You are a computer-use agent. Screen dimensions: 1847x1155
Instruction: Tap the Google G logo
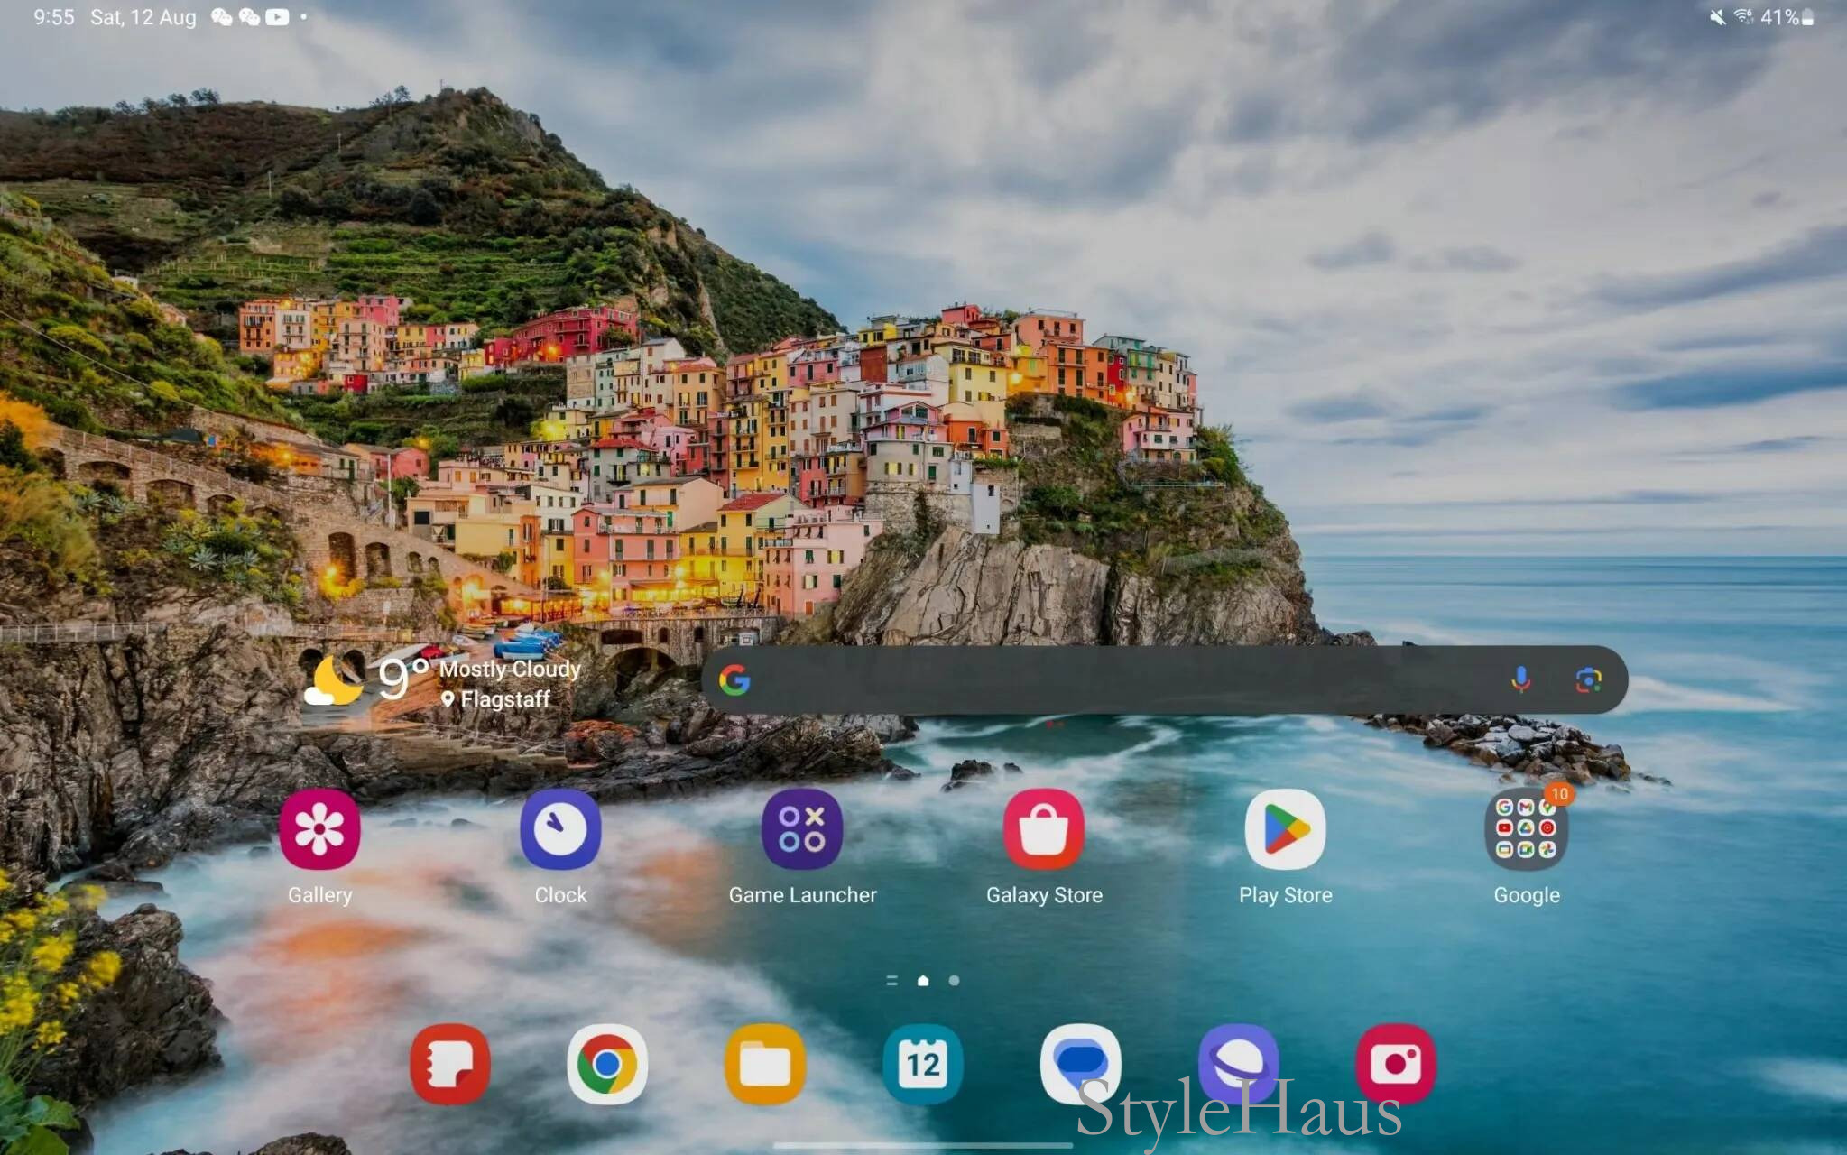[x=734, y=680]
